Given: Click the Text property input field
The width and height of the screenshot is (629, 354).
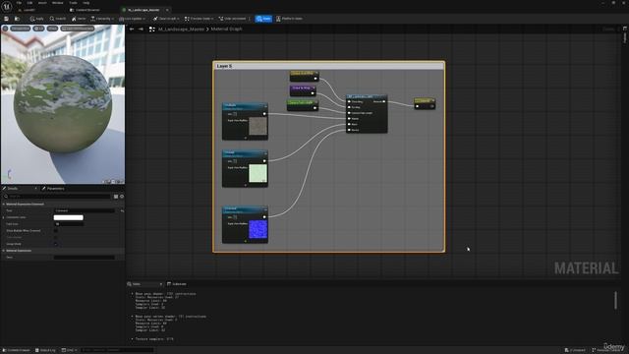Looking at the screenshot, I should (x=85, y=210).
